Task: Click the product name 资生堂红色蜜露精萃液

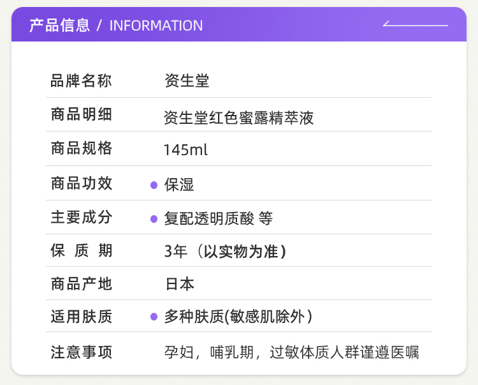Action: pos(239,117)
